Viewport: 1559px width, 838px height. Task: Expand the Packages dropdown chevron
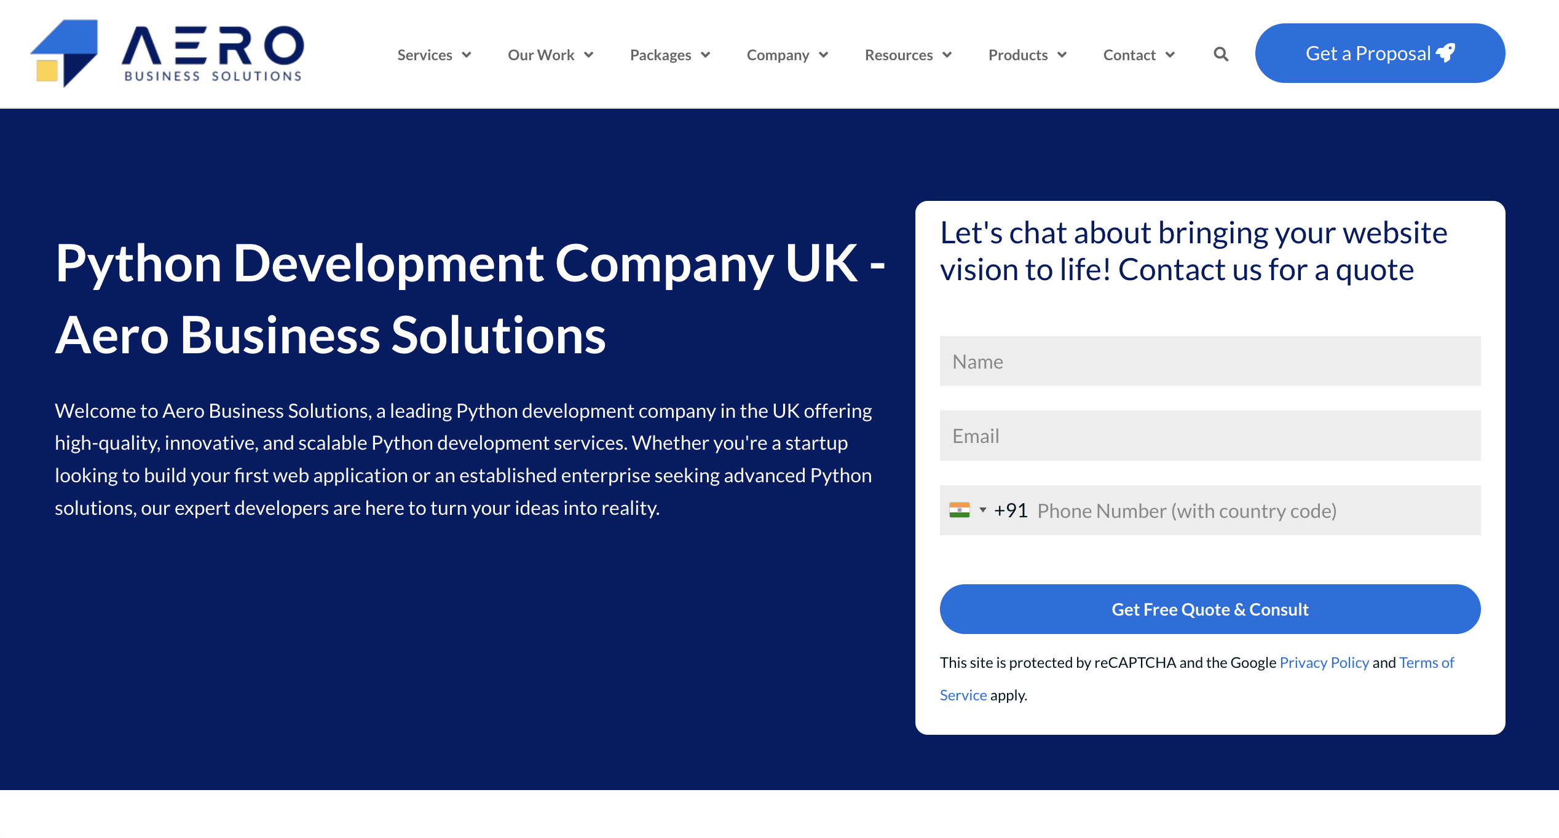pos(705,55)
